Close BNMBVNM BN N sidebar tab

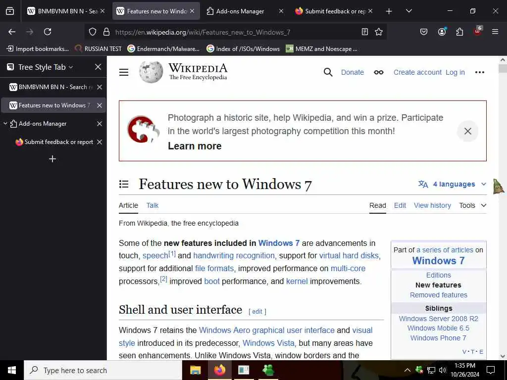click(100, 87)
